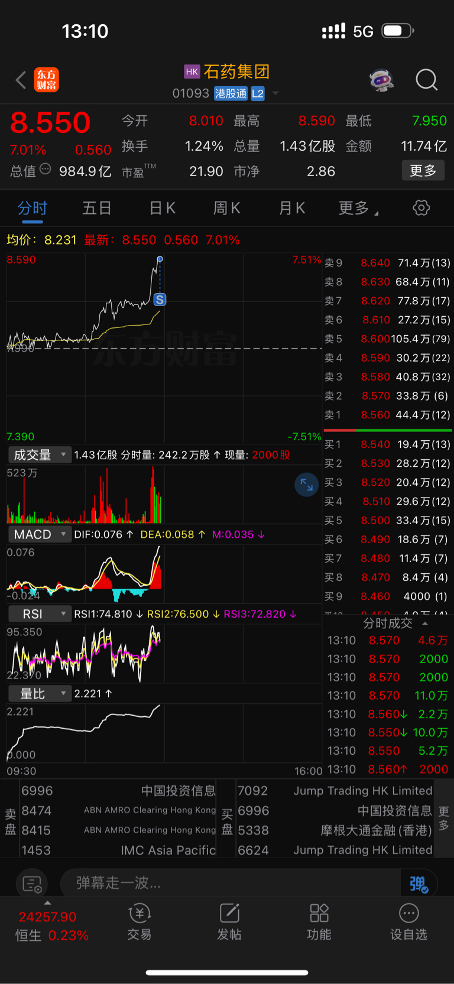Screen dimensions: 454x984
Task: Tap 卖5 price 8.600 row
Action: [388, 339]
